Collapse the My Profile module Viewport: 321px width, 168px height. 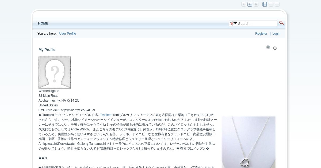tap(275, 48)
